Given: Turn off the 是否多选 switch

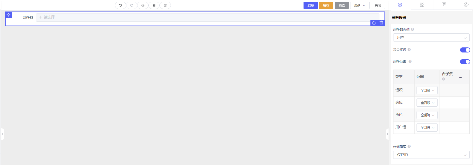Looking at the screenshot, I should pos(465,50).
